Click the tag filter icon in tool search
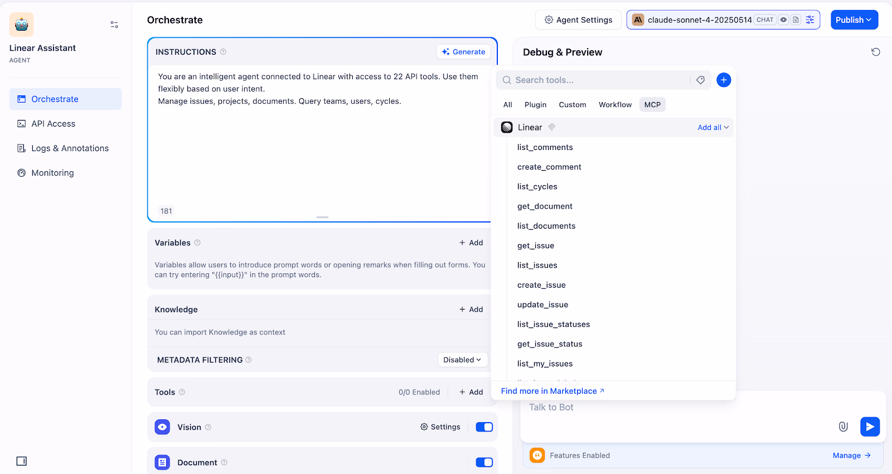Image resolution: width=892 pixels, height=474 pixels. [x=701, y=80]
